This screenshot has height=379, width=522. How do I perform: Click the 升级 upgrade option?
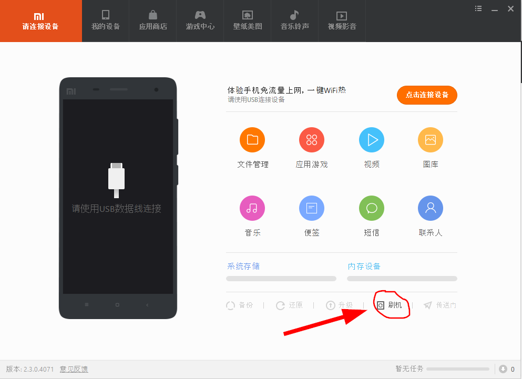[x=339, y=305]
